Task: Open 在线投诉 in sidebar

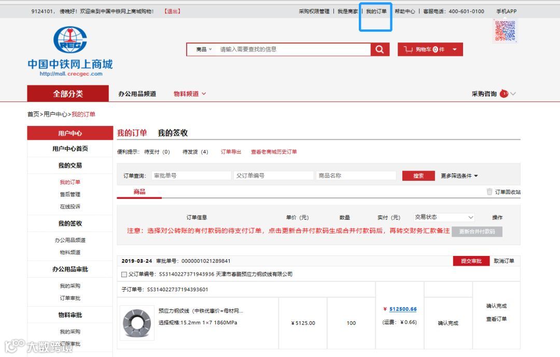Action: 70,206
